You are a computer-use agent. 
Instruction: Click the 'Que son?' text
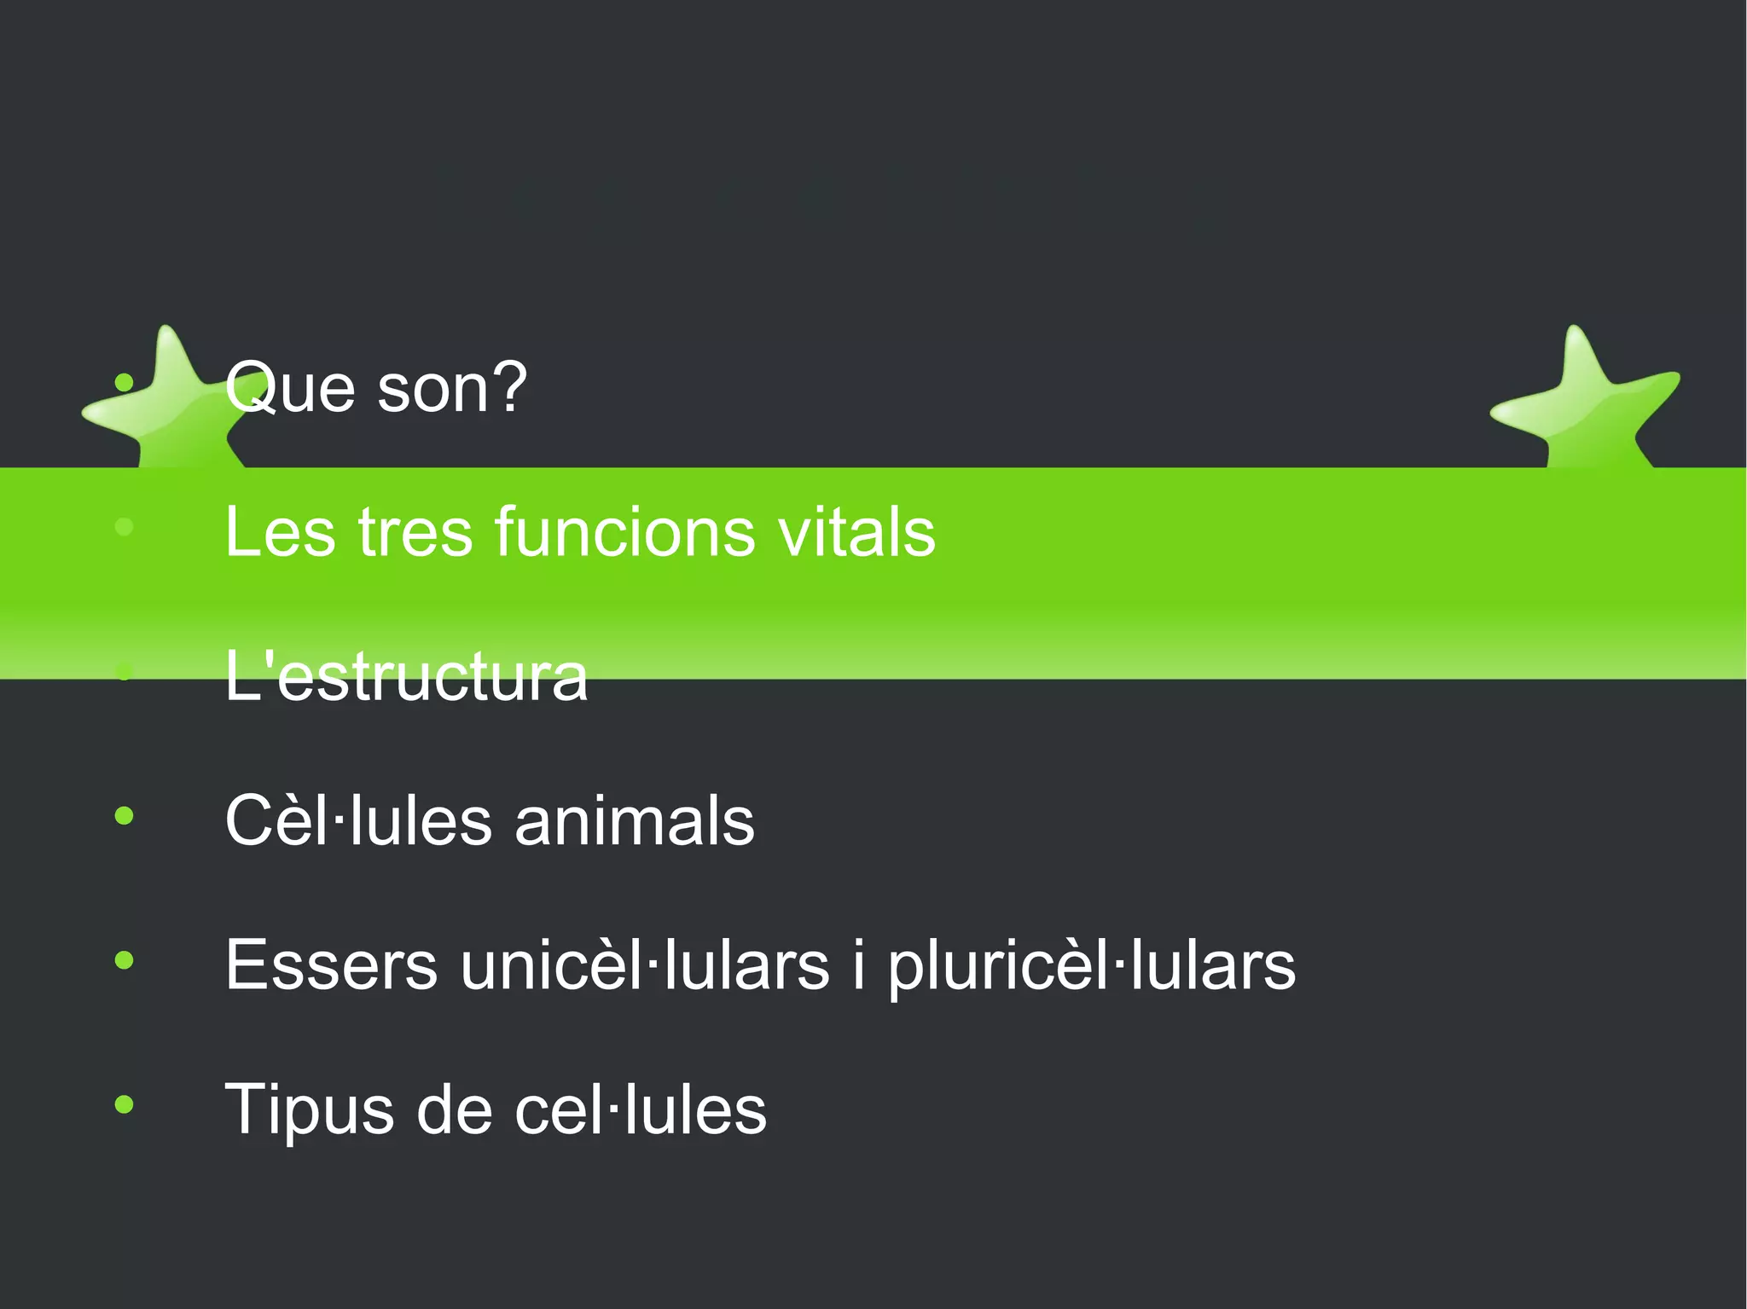point(376,388)
